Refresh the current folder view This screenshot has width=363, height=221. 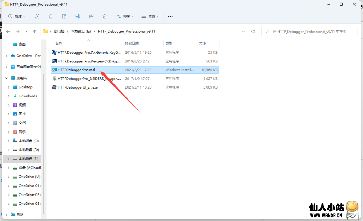(x=253, y=32)
